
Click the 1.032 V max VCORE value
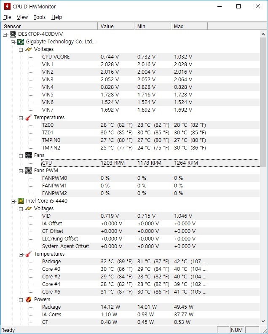183,57
